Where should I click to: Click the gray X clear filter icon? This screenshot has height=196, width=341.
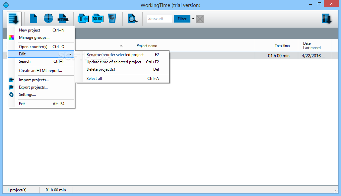[200, 19]
